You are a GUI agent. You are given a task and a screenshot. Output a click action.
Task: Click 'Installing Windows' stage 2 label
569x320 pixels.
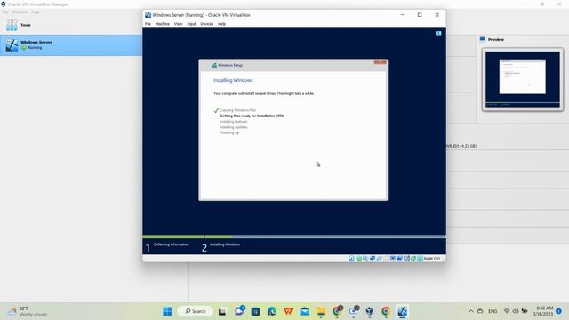[225, 244]
